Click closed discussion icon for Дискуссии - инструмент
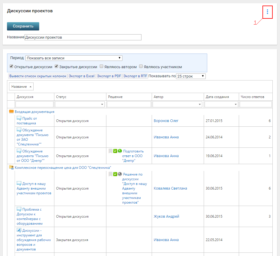The height and width of the screenshot is (256, 280). point(19,230)
